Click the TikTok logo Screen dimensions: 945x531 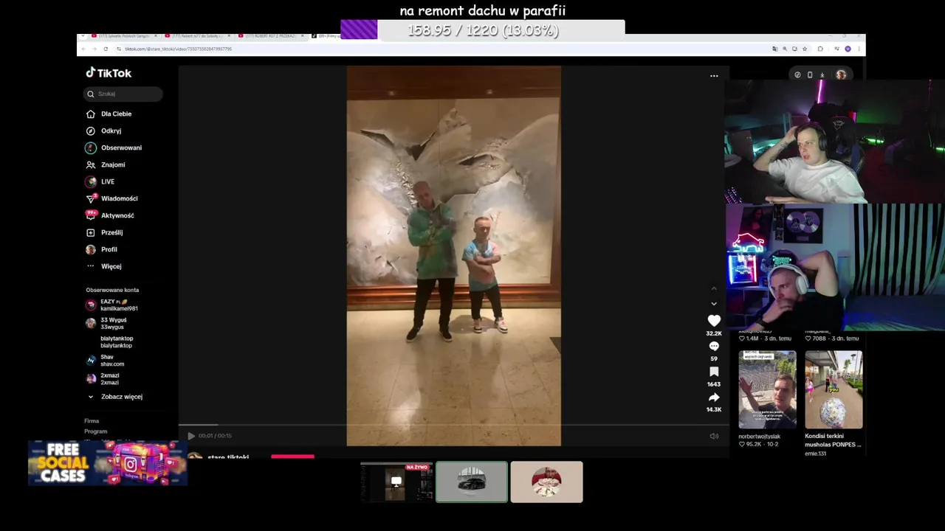point(109,73)
